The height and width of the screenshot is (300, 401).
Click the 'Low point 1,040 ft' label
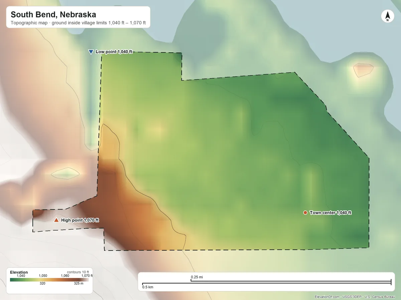point(114,52)
